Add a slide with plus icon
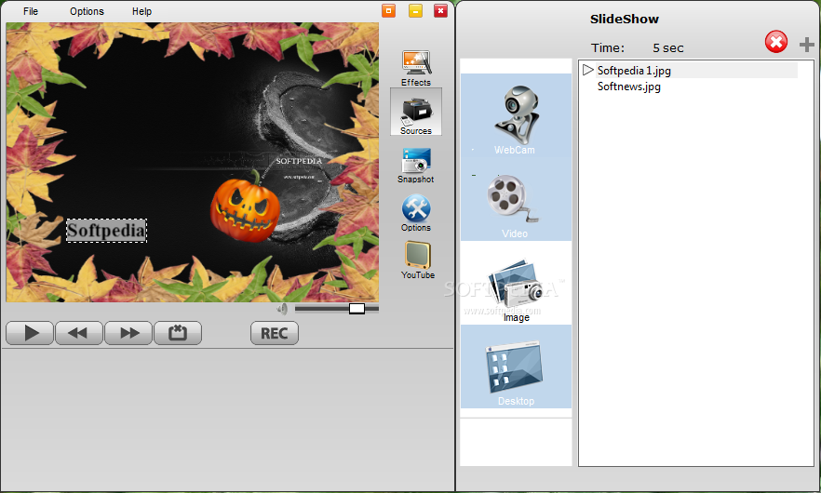 click(x=807, y=45)
